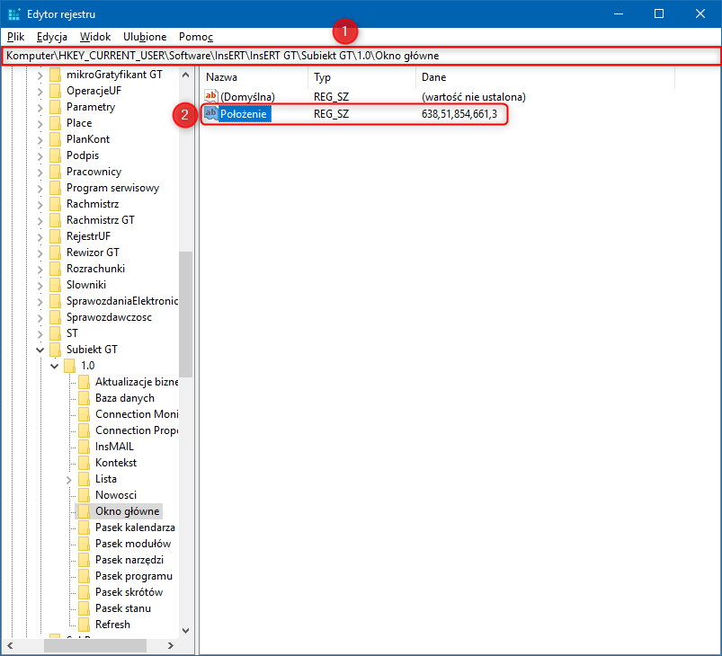
Task: Select the Sprawozdawczosc folder icon
Action: (55, 317)
